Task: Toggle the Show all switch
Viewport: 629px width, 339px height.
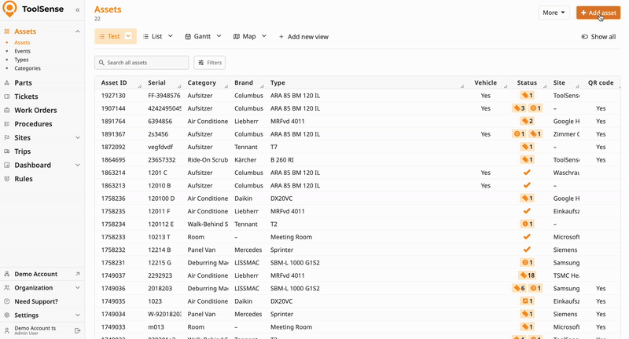Action: 584,37
